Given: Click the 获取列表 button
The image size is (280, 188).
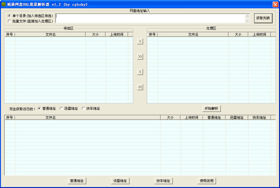Looking at the screenshot, I should tap(263, 18).
